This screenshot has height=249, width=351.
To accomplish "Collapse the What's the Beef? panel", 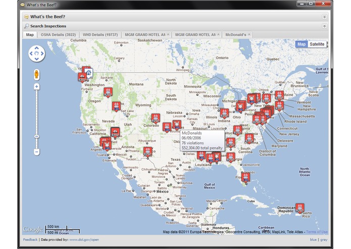I will click(324, 17).
